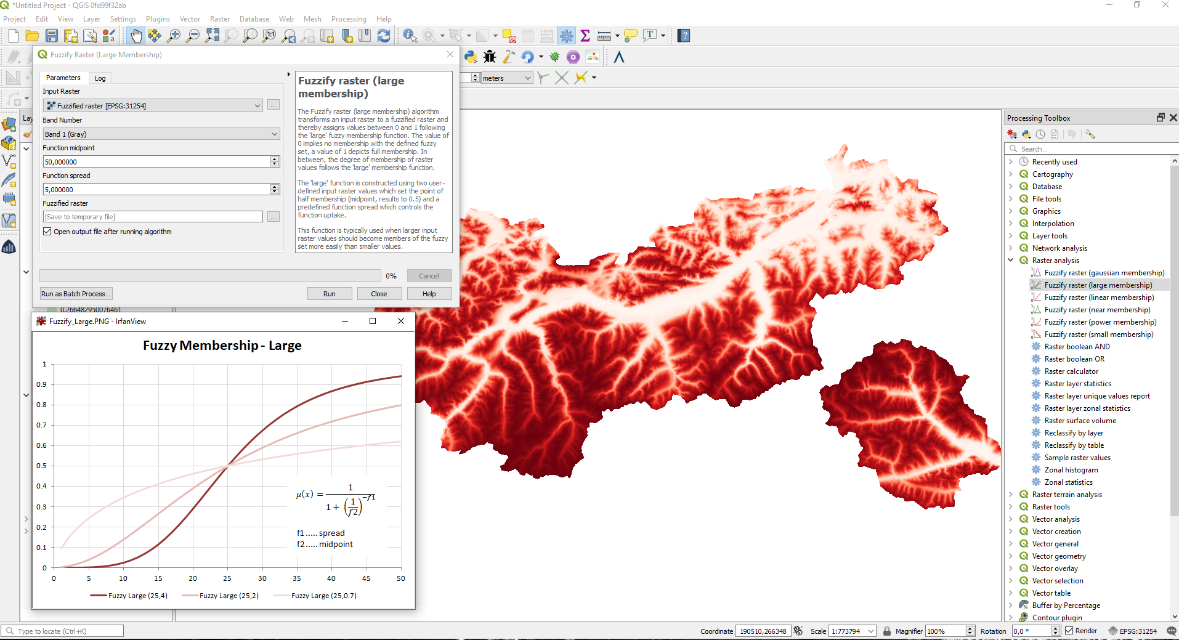Open the statistical summary sigma icon
1179x640 pixels.
point(585,36)
